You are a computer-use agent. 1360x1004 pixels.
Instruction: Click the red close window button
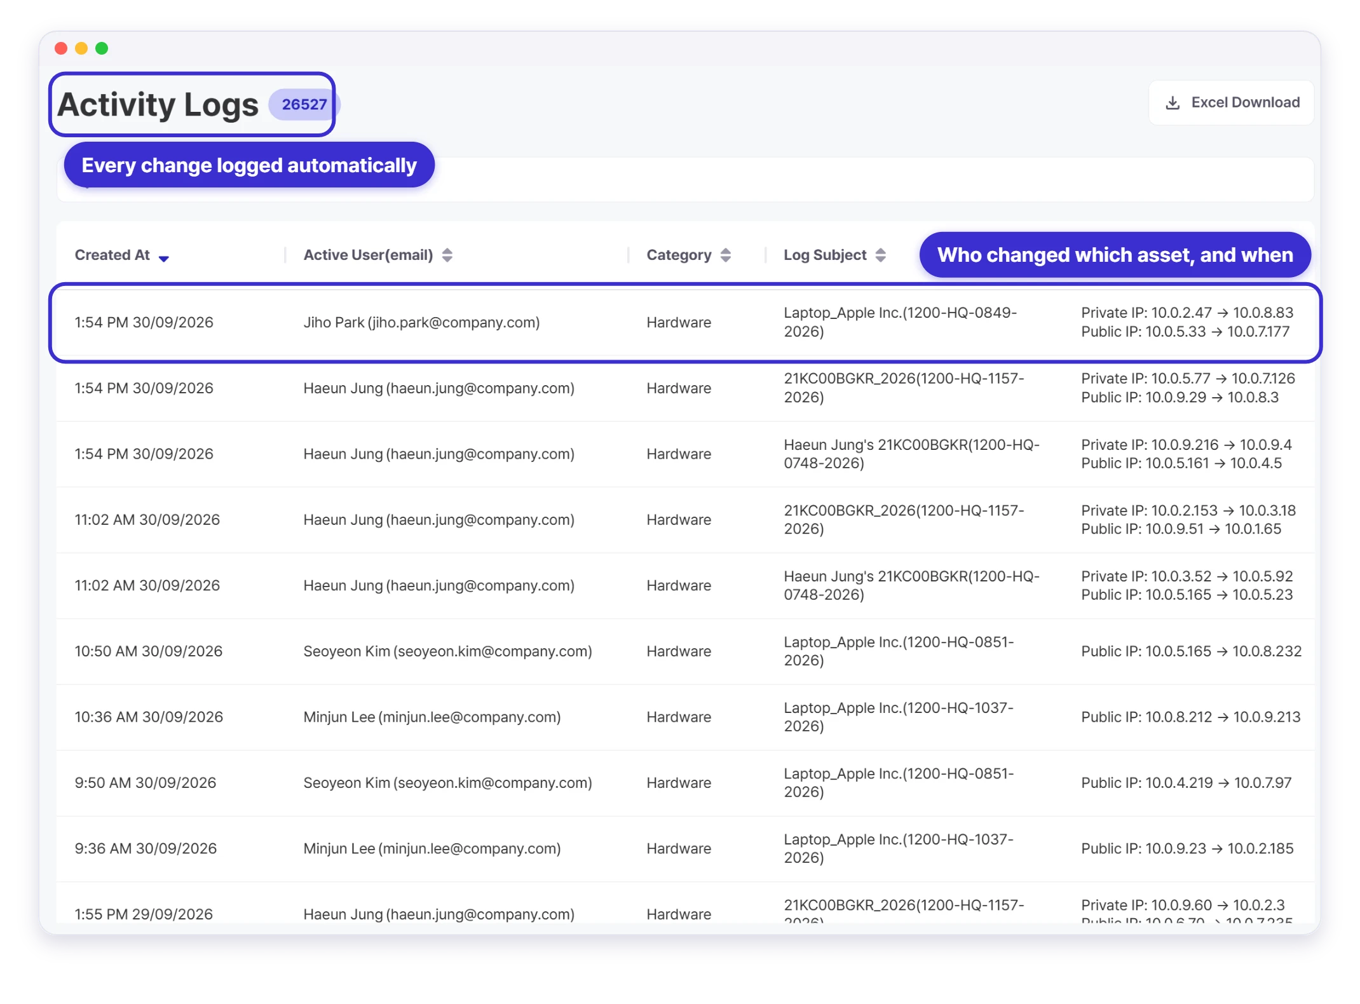tap(61, 48)
